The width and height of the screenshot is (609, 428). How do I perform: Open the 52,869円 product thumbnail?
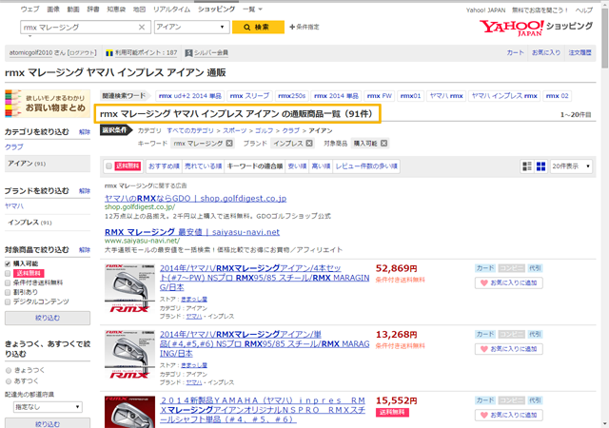(x=128, y=288)
